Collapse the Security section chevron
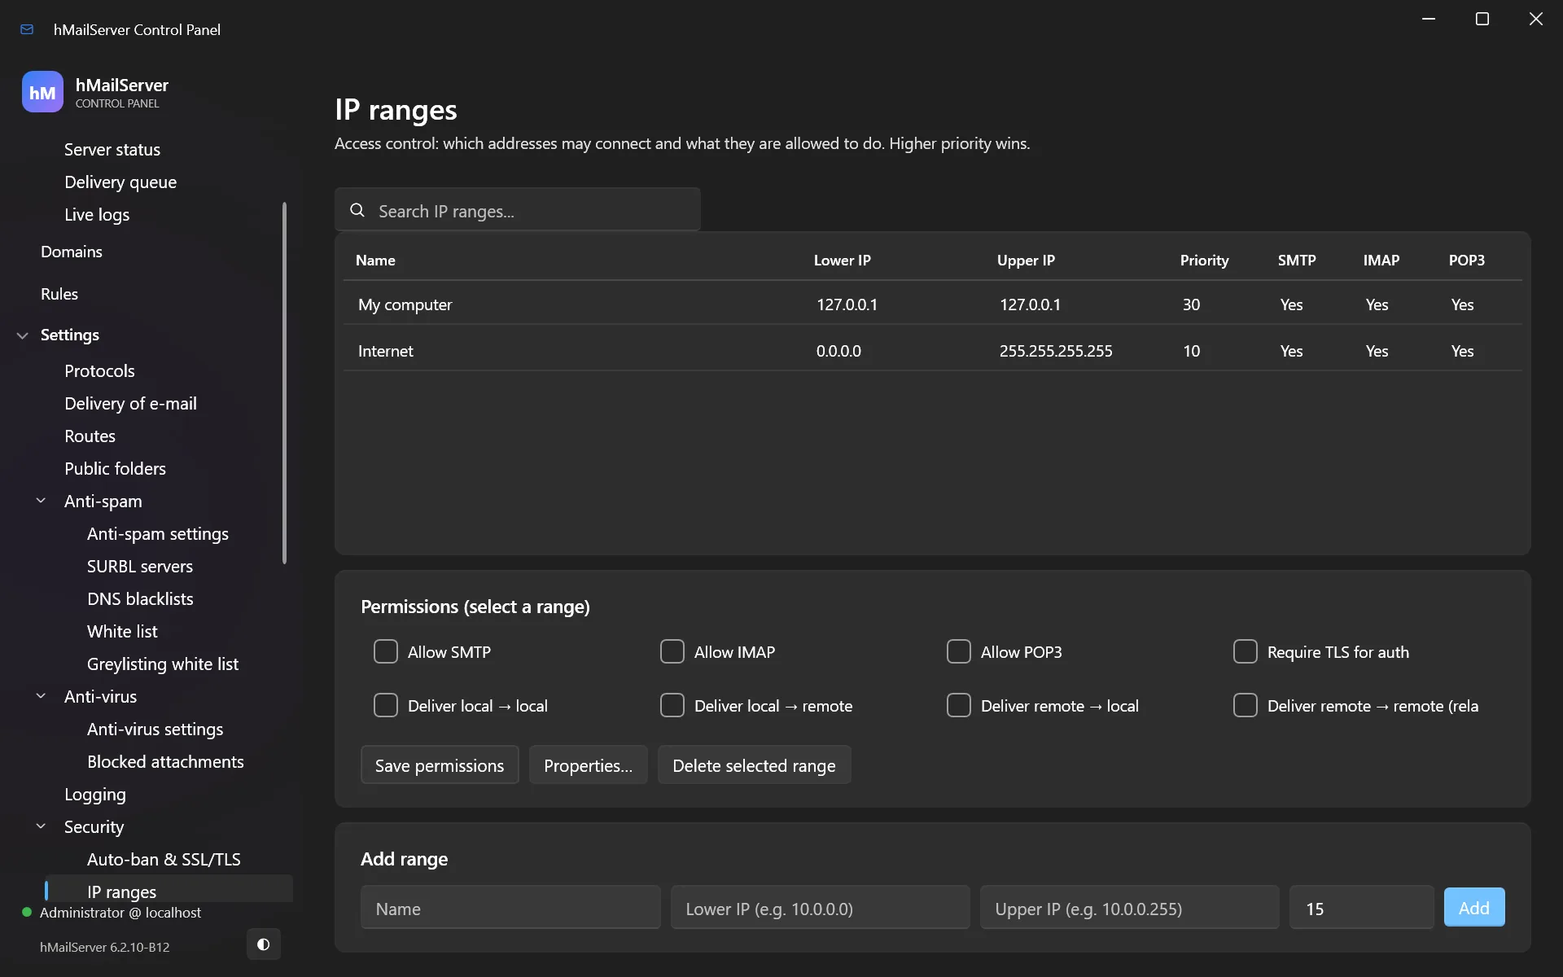Viewport: 1563px width, 977px height. [x=41, y=826]
